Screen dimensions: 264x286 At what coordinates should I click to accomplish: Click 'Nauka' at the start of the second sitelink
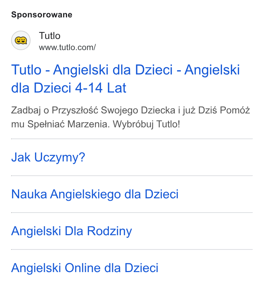point(29,194)
